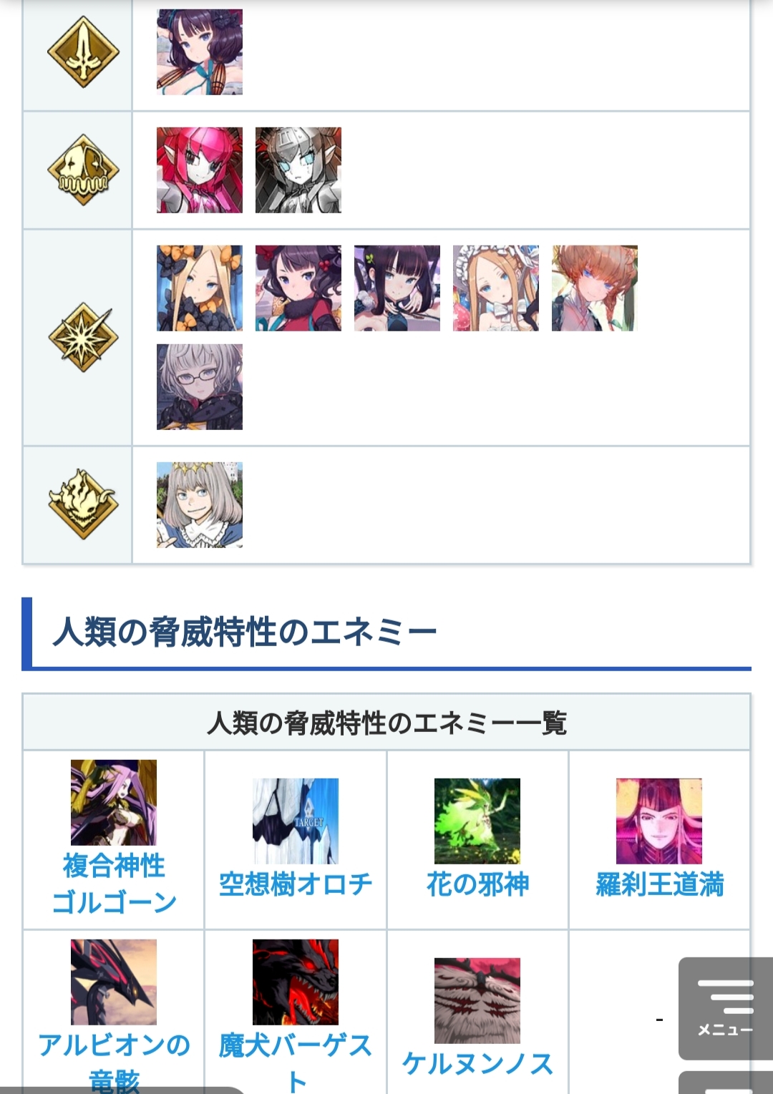The height and width of the screenshot is (1094, 773).
Task: Tap the gold sword class icon
Action: pyautogui.click(x=83, y=52)
